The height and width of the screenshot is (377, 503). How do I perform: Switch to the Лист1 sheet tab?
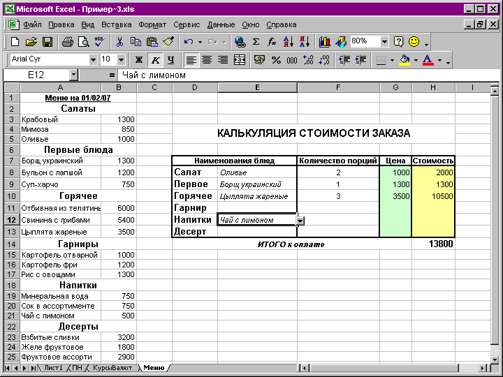click(x=53, y=368)
